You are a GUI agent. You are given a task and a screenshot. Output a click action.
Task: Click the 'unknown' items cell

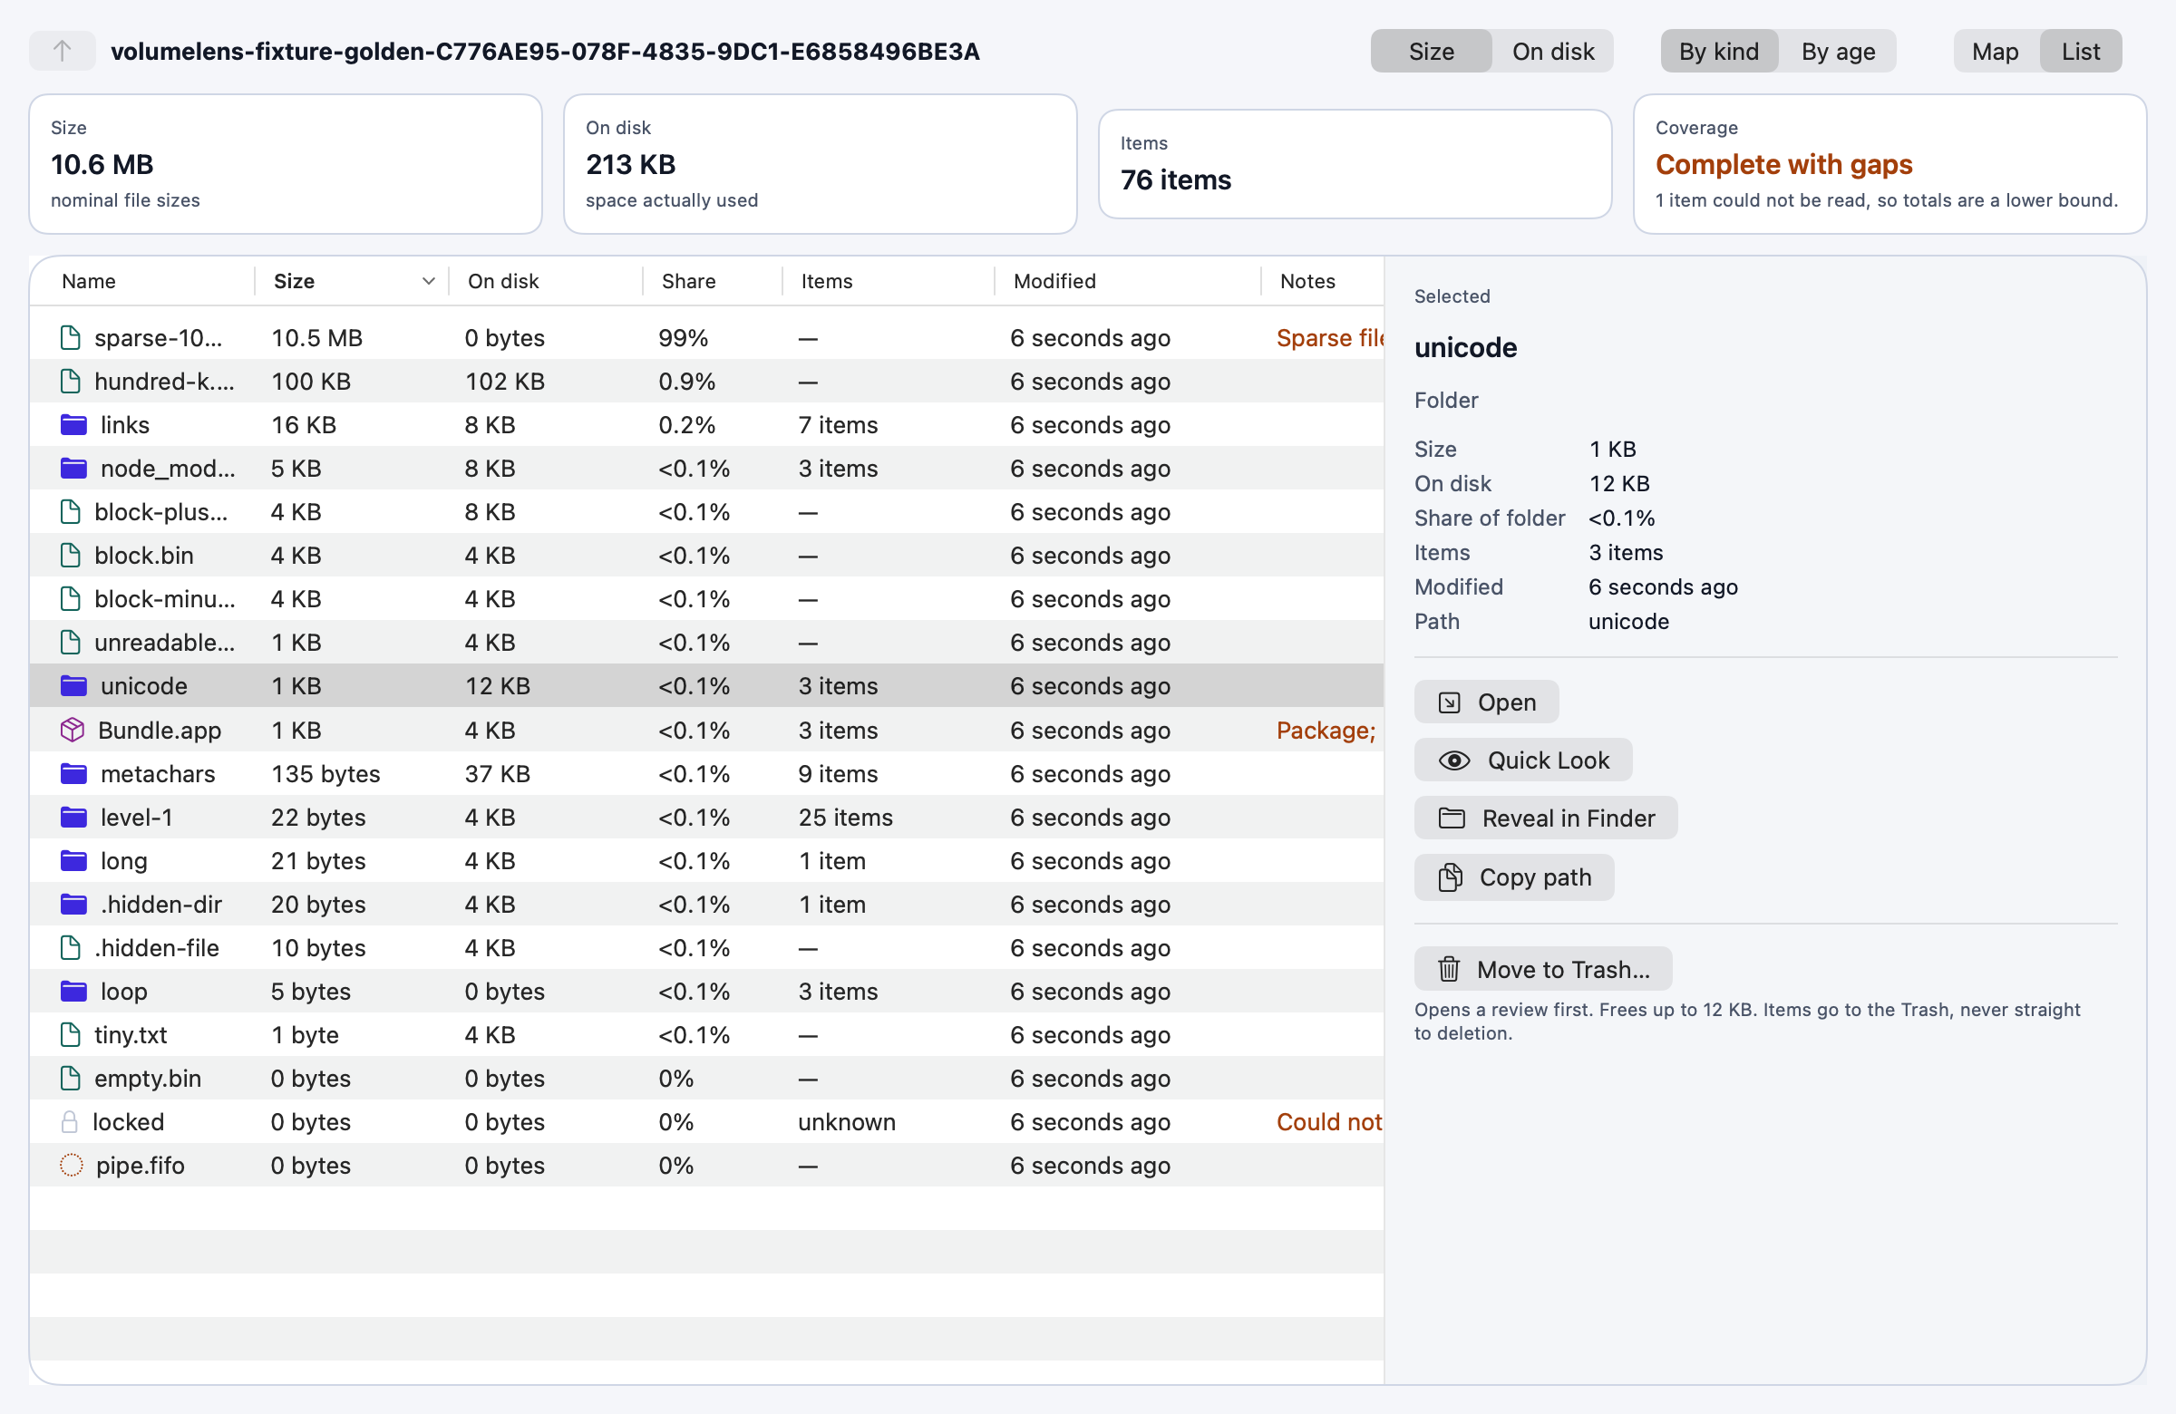coord(847,1121)
